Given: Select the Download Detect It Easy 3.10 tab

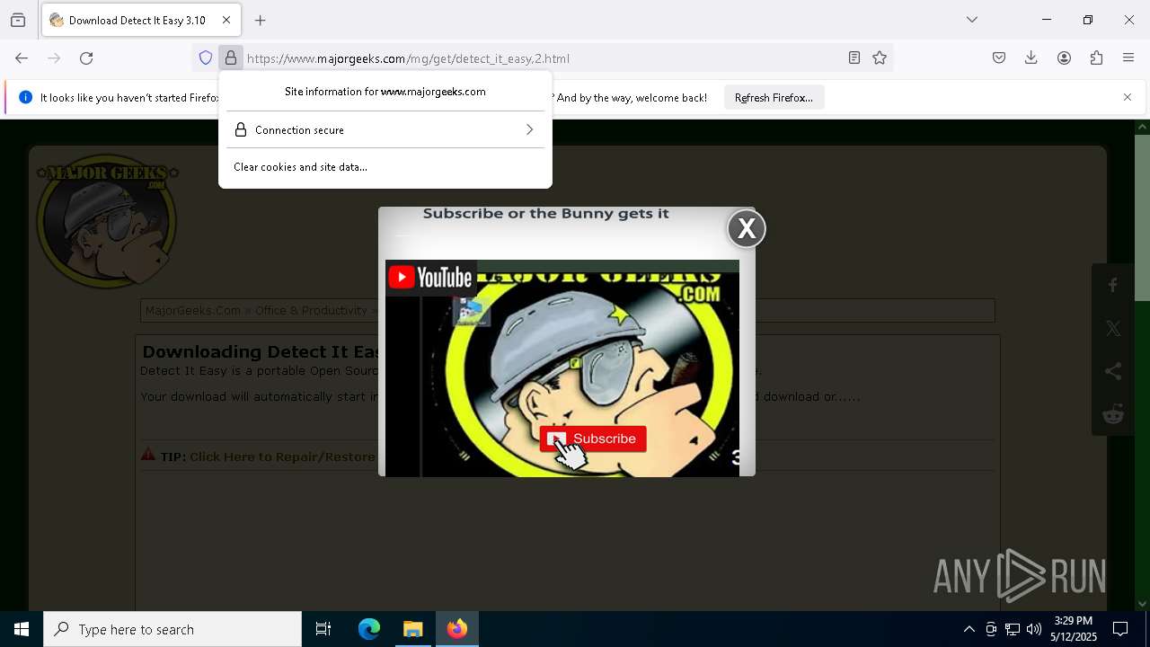Looking at the screenshot, I should coord(141,20).
